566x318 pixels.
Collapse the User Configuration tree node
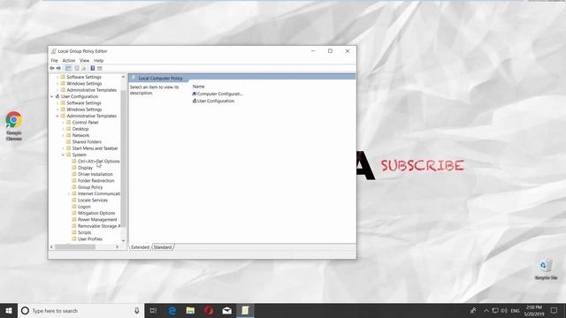click(x=52, y=96)
